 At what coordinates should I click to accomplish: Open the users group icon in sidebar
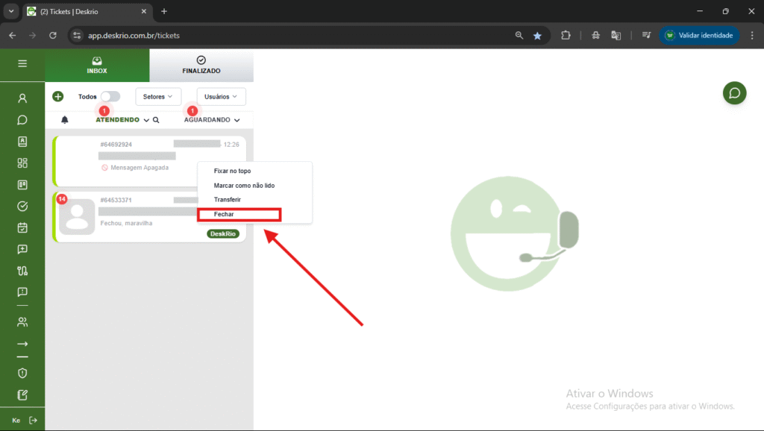tap(22, 322)
